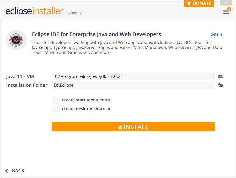Click the back arrow chevron icon

[x=7, y=171]
